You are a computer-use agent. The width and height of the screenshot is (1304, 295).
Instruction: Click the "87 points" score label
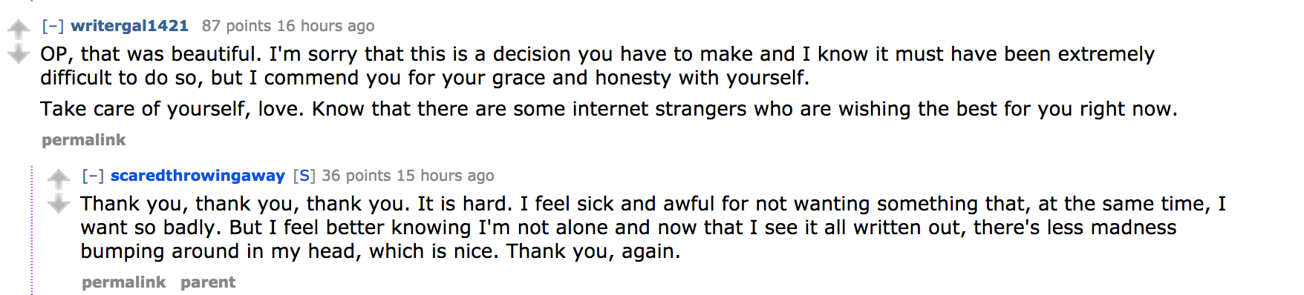point(236,26)
